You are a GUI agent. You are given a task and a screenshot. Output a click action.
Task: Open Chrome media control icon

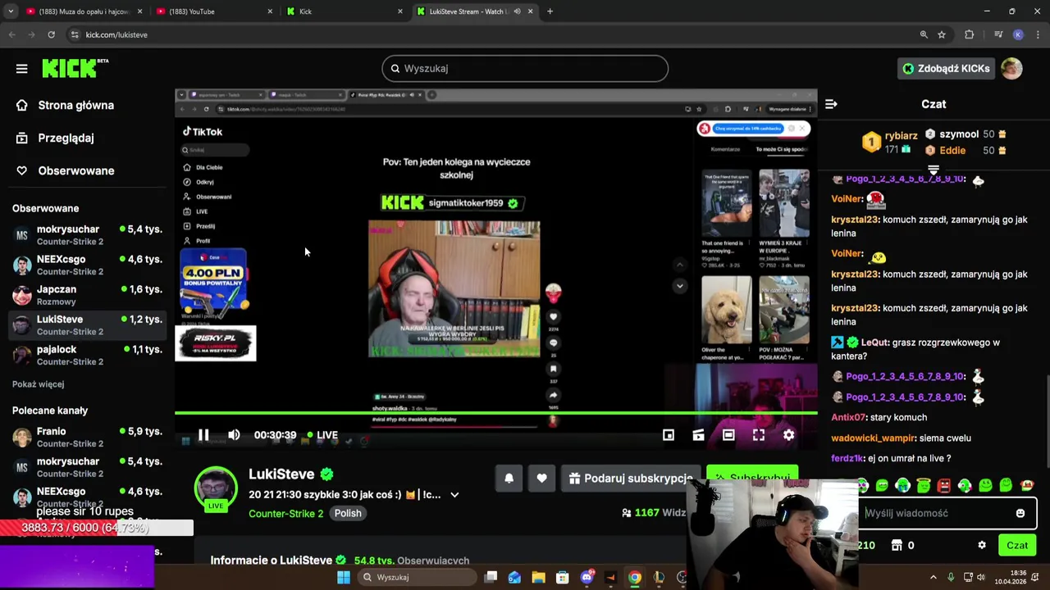click(998, 34)
